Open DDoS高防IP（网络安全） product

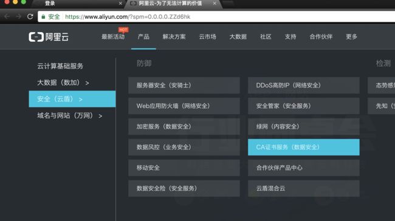click(304, 86)
